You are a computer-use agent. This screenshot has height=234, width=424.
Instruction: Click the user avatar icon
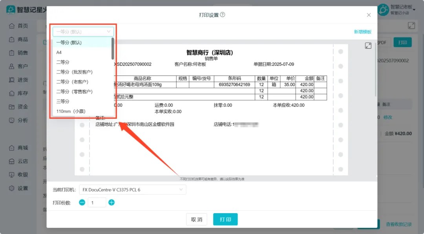[383, 10]
